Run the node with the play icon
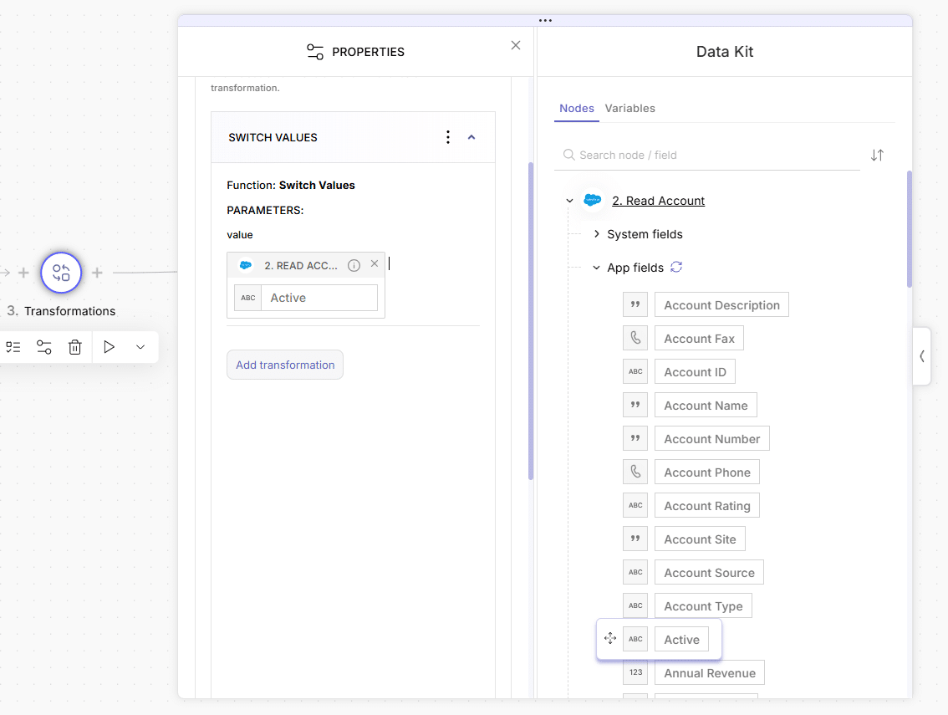Screen dimensions: 948x715 (x=109, y=347)
